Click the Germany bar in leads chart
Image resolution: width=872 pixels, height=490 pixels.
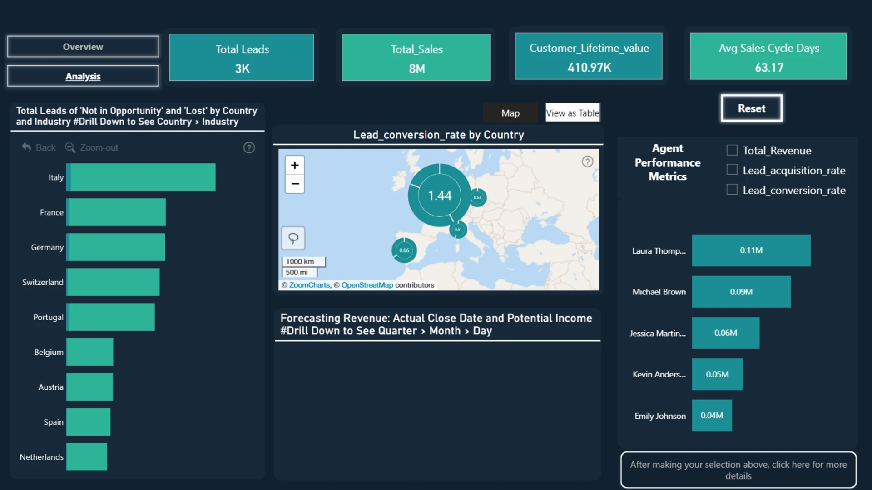click(x=116, y=247)
